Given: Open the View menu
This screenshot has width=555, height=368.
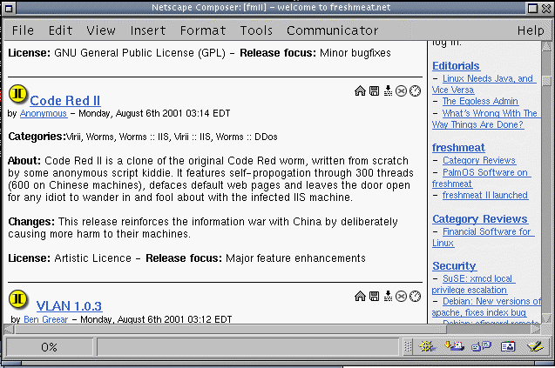Looking at the screenshot, I should (x=101, y=30).
